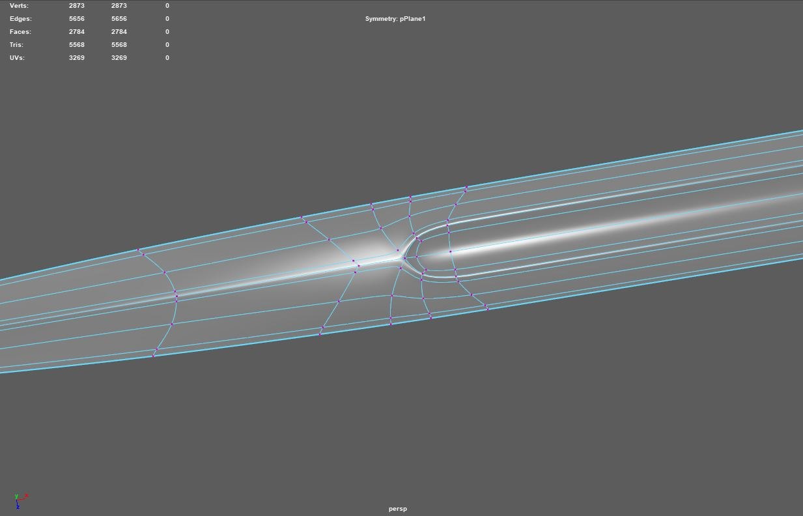Click the 0 value in the UVs row
Image resolution: width=803 pixels, height=516 pixels.
(167, 58)
